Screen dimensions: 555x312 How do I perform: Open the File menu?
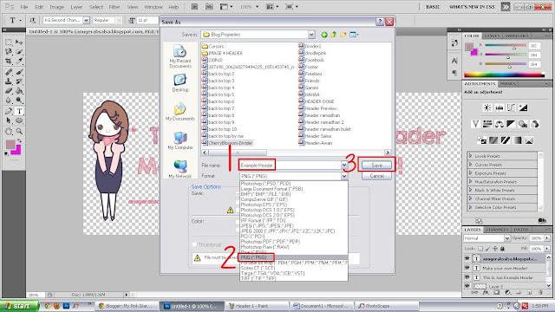pyautogui.click(x=24, y=7)
